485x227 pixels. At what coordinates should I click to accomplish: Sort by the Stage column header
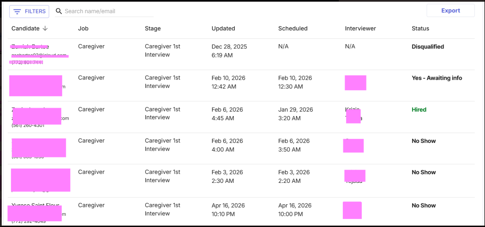pyautogui.click(x=153, y=29)
